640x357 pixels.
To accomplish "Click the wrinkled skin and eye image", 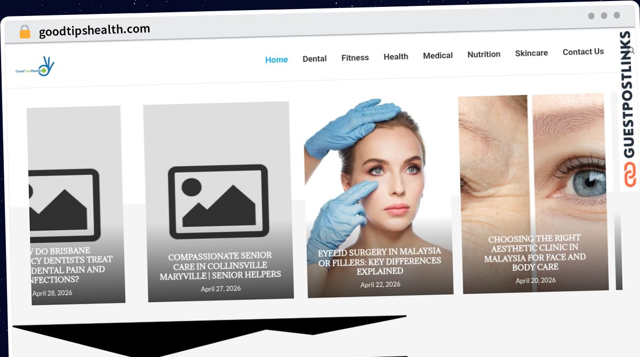I will coord(533,193).
